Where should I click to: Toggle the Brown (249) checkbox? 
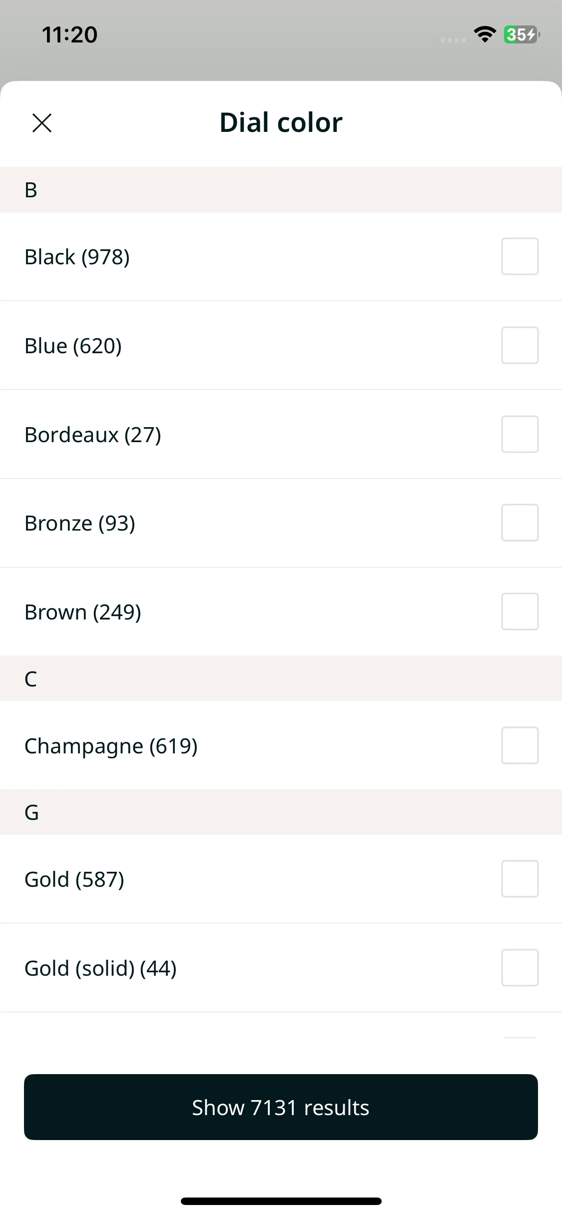520,611
